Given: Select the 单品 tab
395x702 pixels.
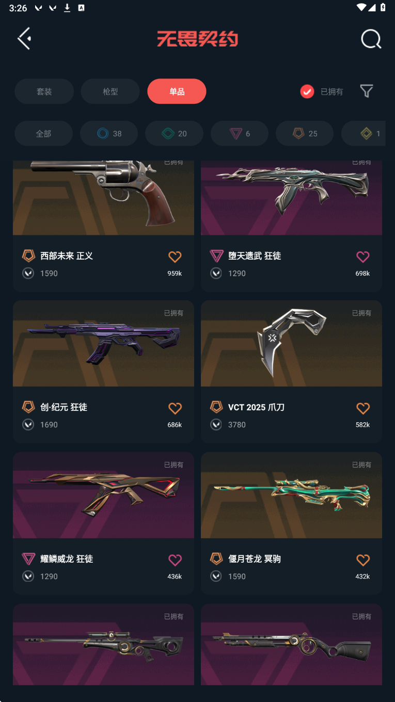Looking at the screenshot, I should pos(177,91).
